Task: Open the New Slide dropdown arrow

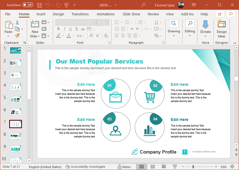Action: click(35, 36)
